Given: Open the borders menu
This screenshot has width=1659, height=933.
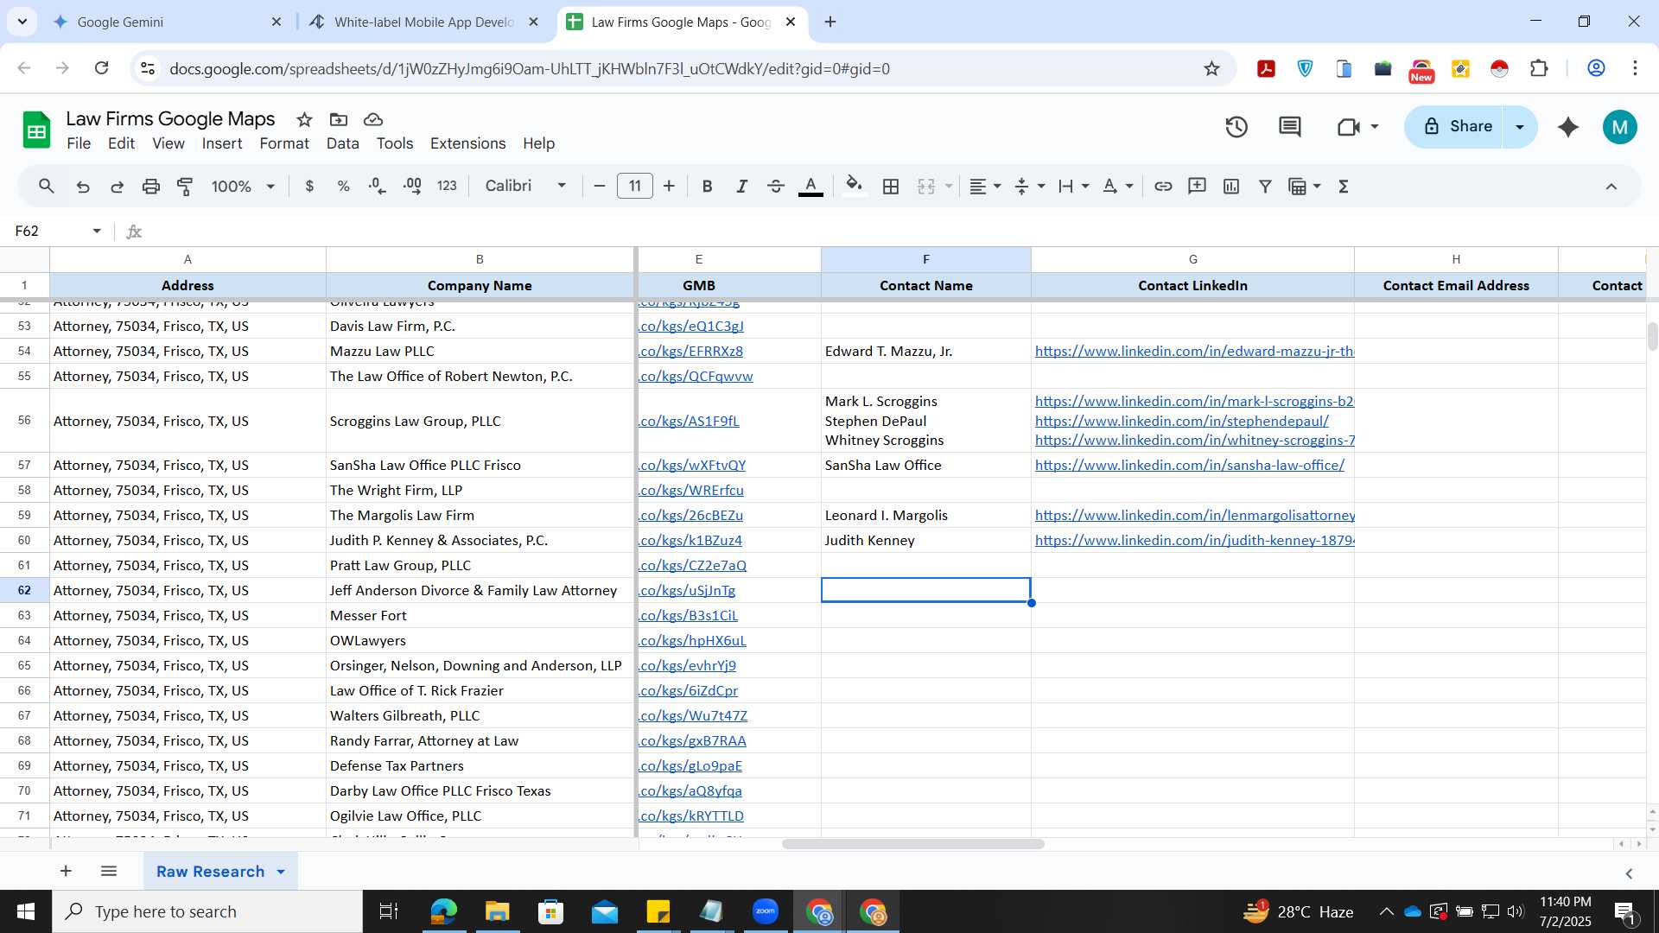Looking at the screenshot, I should [x=891, y=186].
